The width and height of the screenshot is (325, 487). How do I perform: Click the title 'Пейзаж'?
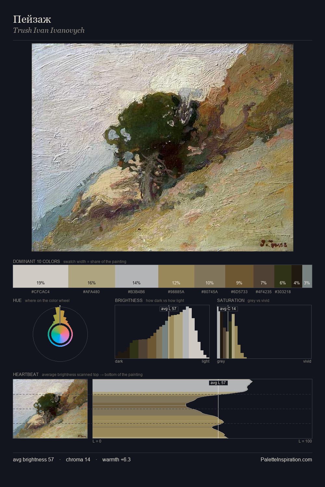[x=32, y=19]
